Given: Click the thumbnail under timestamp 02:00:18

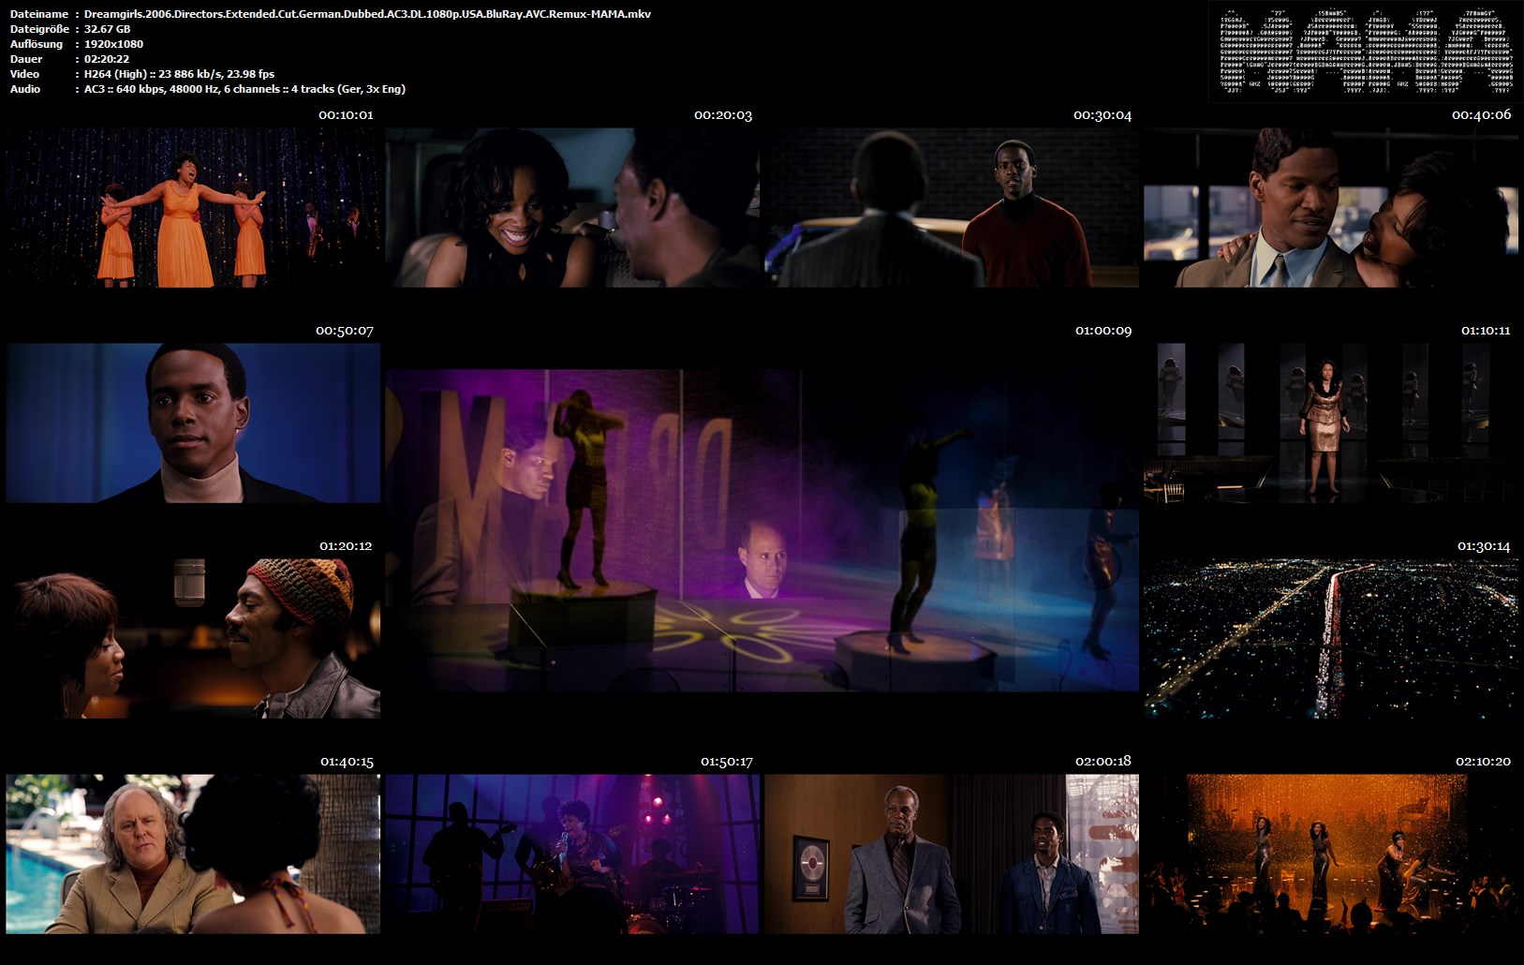Looking at the screenshot, I should tap(952, 854).
